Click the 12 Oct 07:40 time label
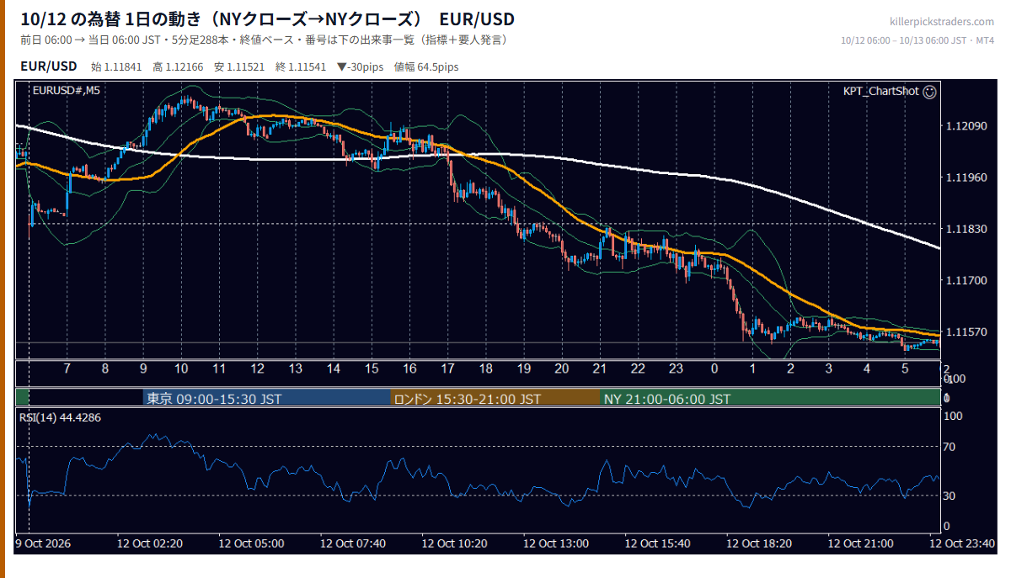 352,544
